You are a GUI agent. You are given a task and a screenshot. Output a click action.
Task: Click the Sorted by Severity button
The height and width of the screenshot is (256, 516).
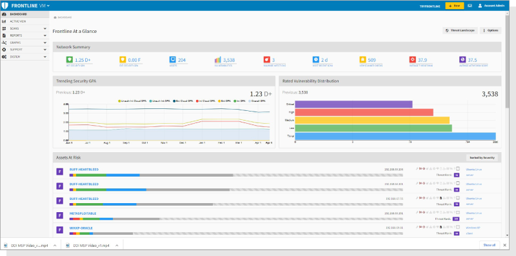coord(482,157)
